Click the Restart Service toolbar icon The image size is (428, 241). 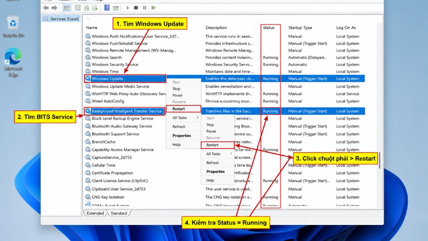tap(153, 8)
